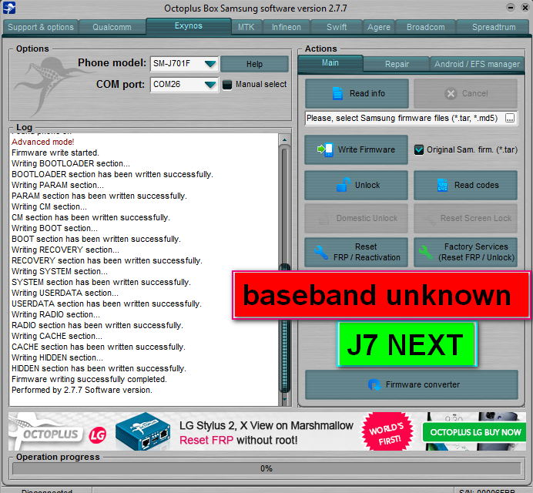Viewport: 533px width, 493px height.
Task: Click the Read codes icon
Action: coord(442,185)
